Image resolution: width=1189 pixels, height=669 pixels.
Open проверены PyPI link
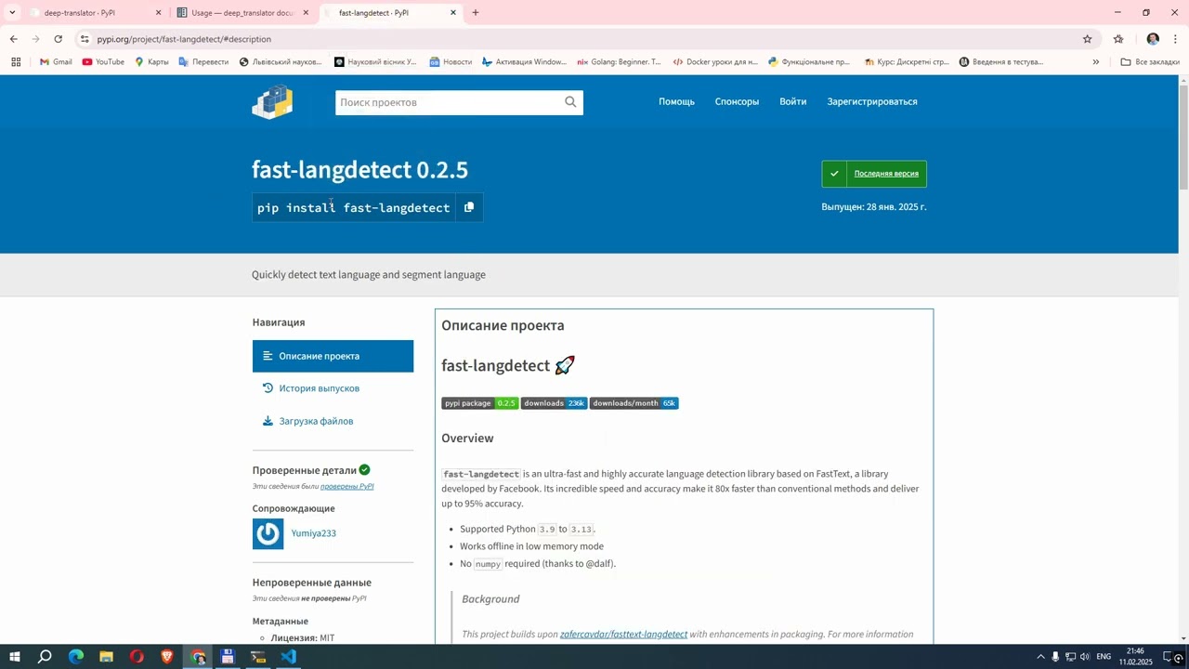click(346, 486)
